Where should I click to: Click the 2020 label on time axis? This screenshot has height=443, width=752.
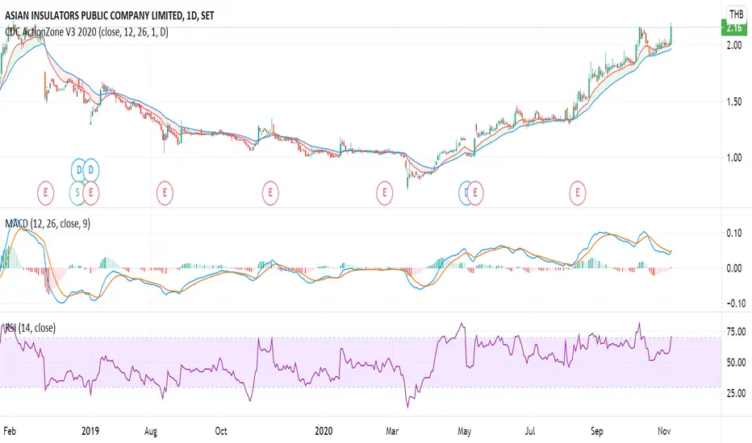(324, 431)
